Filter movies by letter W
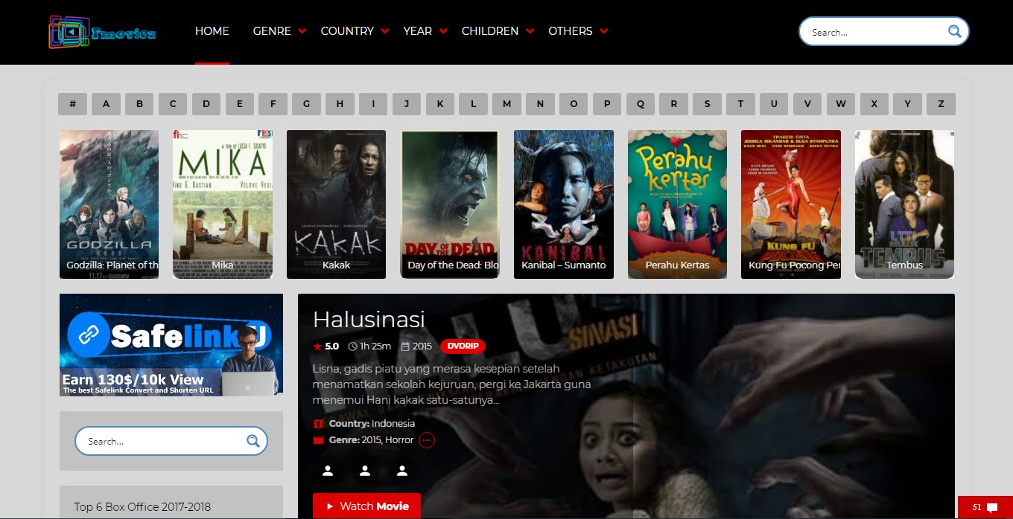Screen dimensions: 1013x519 [841, 104]
